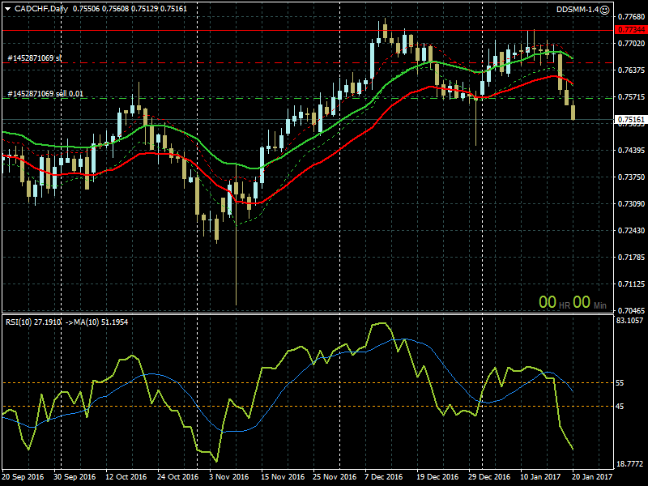Click the 0.77020 price scale value
The height and width of the screenshot is (486, 648).
coord(631,44)
